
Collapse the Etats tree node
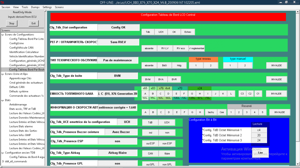tap(3, 101)
